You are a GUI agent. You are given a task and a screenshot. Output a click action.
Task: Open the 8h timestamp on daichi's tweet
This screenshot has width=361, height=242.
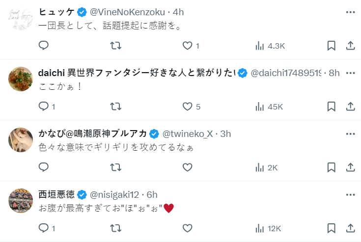[334, 73]
